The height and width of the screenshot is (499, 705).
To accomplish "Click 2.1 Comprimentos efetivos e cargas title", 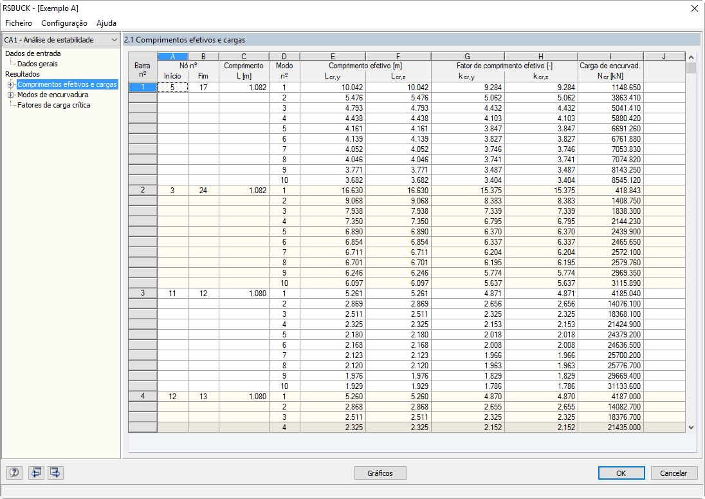I will [x=185, y=40].
